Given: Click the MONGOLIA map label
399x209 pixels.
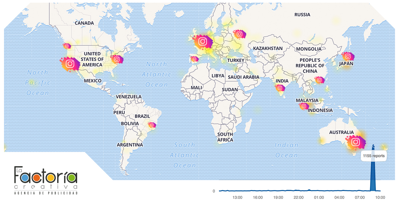Looking at the screenshot, I should pos(309,49).
